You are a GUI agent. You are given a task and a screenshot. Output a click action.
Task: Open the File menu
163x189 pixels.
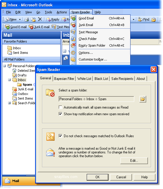click(8, 12)
